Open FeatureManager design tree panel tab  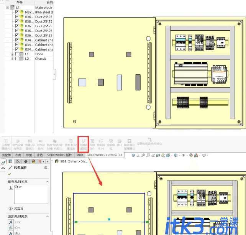pyautogui.click(x=10, y=161)
